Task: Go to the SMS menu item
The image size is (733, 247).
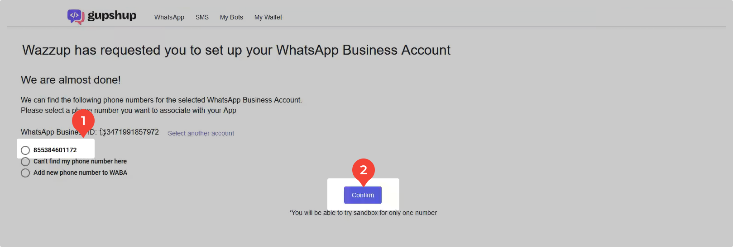Action: point(202,17)
